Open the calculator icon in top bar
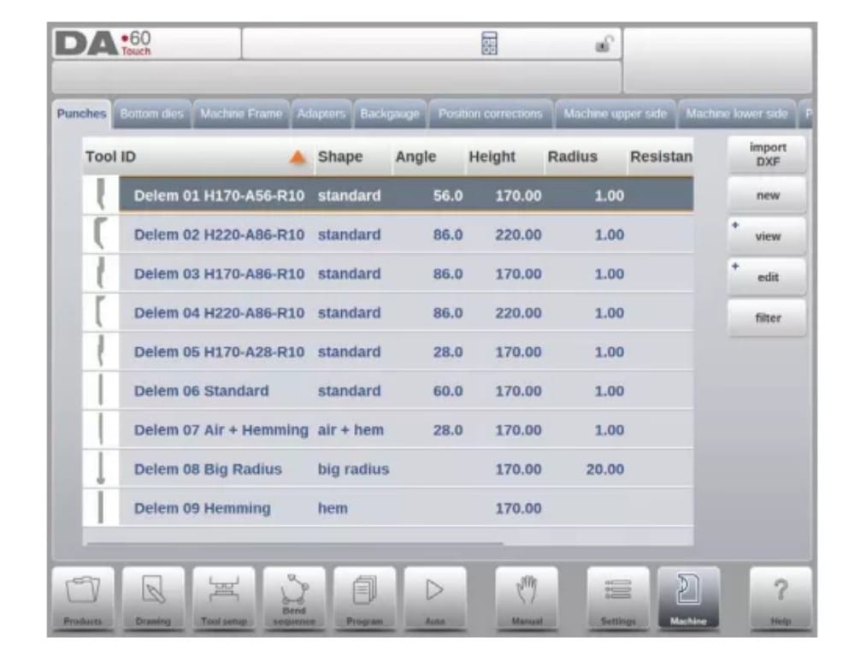855x650 pixels. tap(489, 44)
